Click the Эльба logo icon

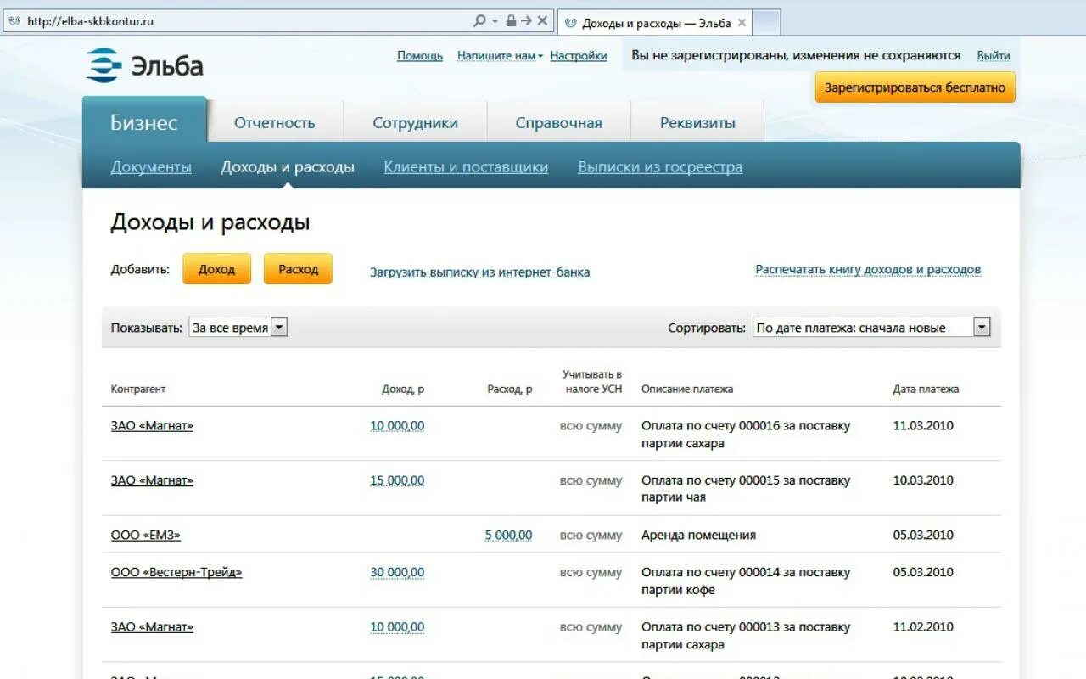click(104, 65)
